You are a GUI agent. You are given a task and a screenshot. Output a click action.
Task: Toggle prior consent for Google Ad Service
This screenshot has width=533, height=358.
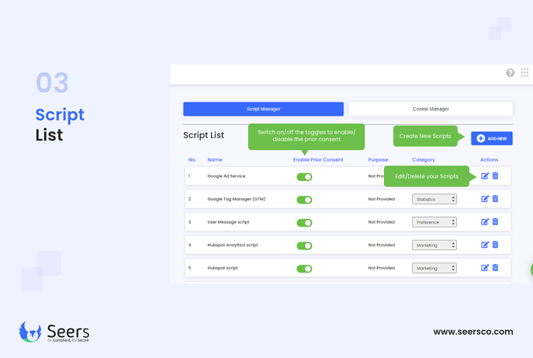click(x=304, y=177)
